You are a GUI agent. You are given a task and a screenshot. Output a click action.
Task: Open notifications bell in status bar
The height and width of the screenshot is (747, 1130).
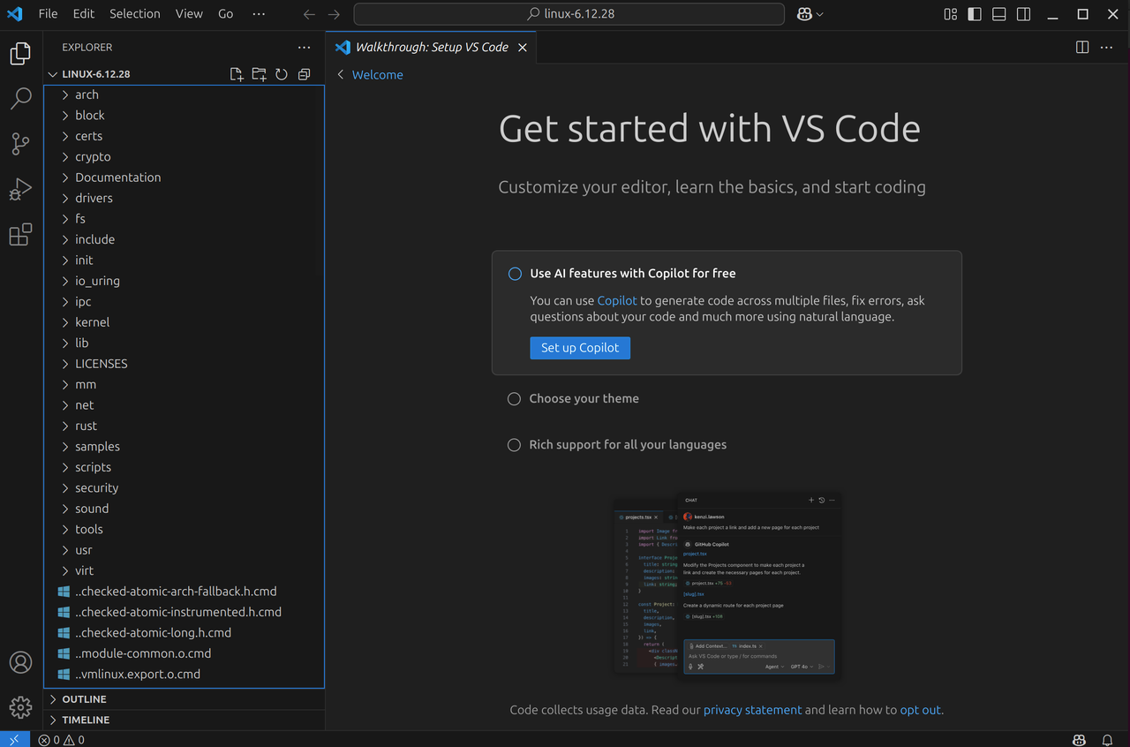click(1107, 740)
